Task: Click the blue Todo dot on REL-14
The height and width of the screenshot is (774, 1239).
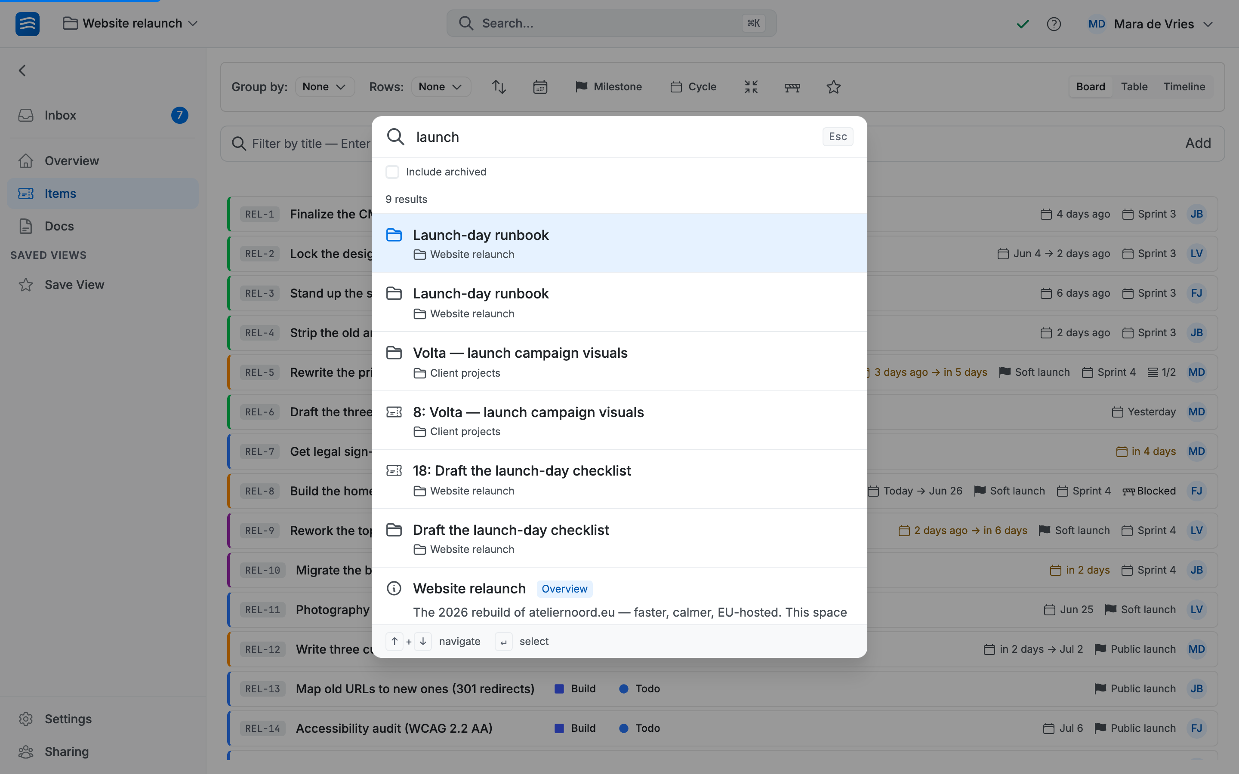Action: [624, 728]
